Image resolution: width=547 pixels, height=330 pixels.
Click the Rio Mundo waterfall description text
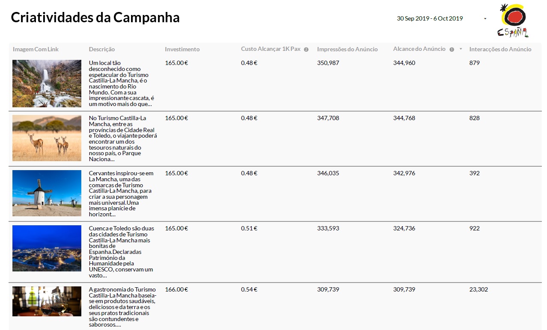point(122,83)
